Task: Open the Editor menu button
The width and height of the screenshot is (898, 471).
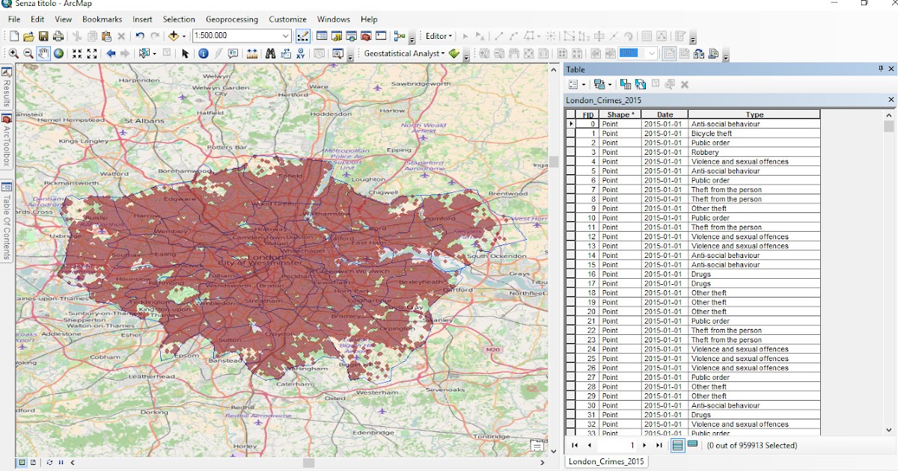Action: (437, 35)
